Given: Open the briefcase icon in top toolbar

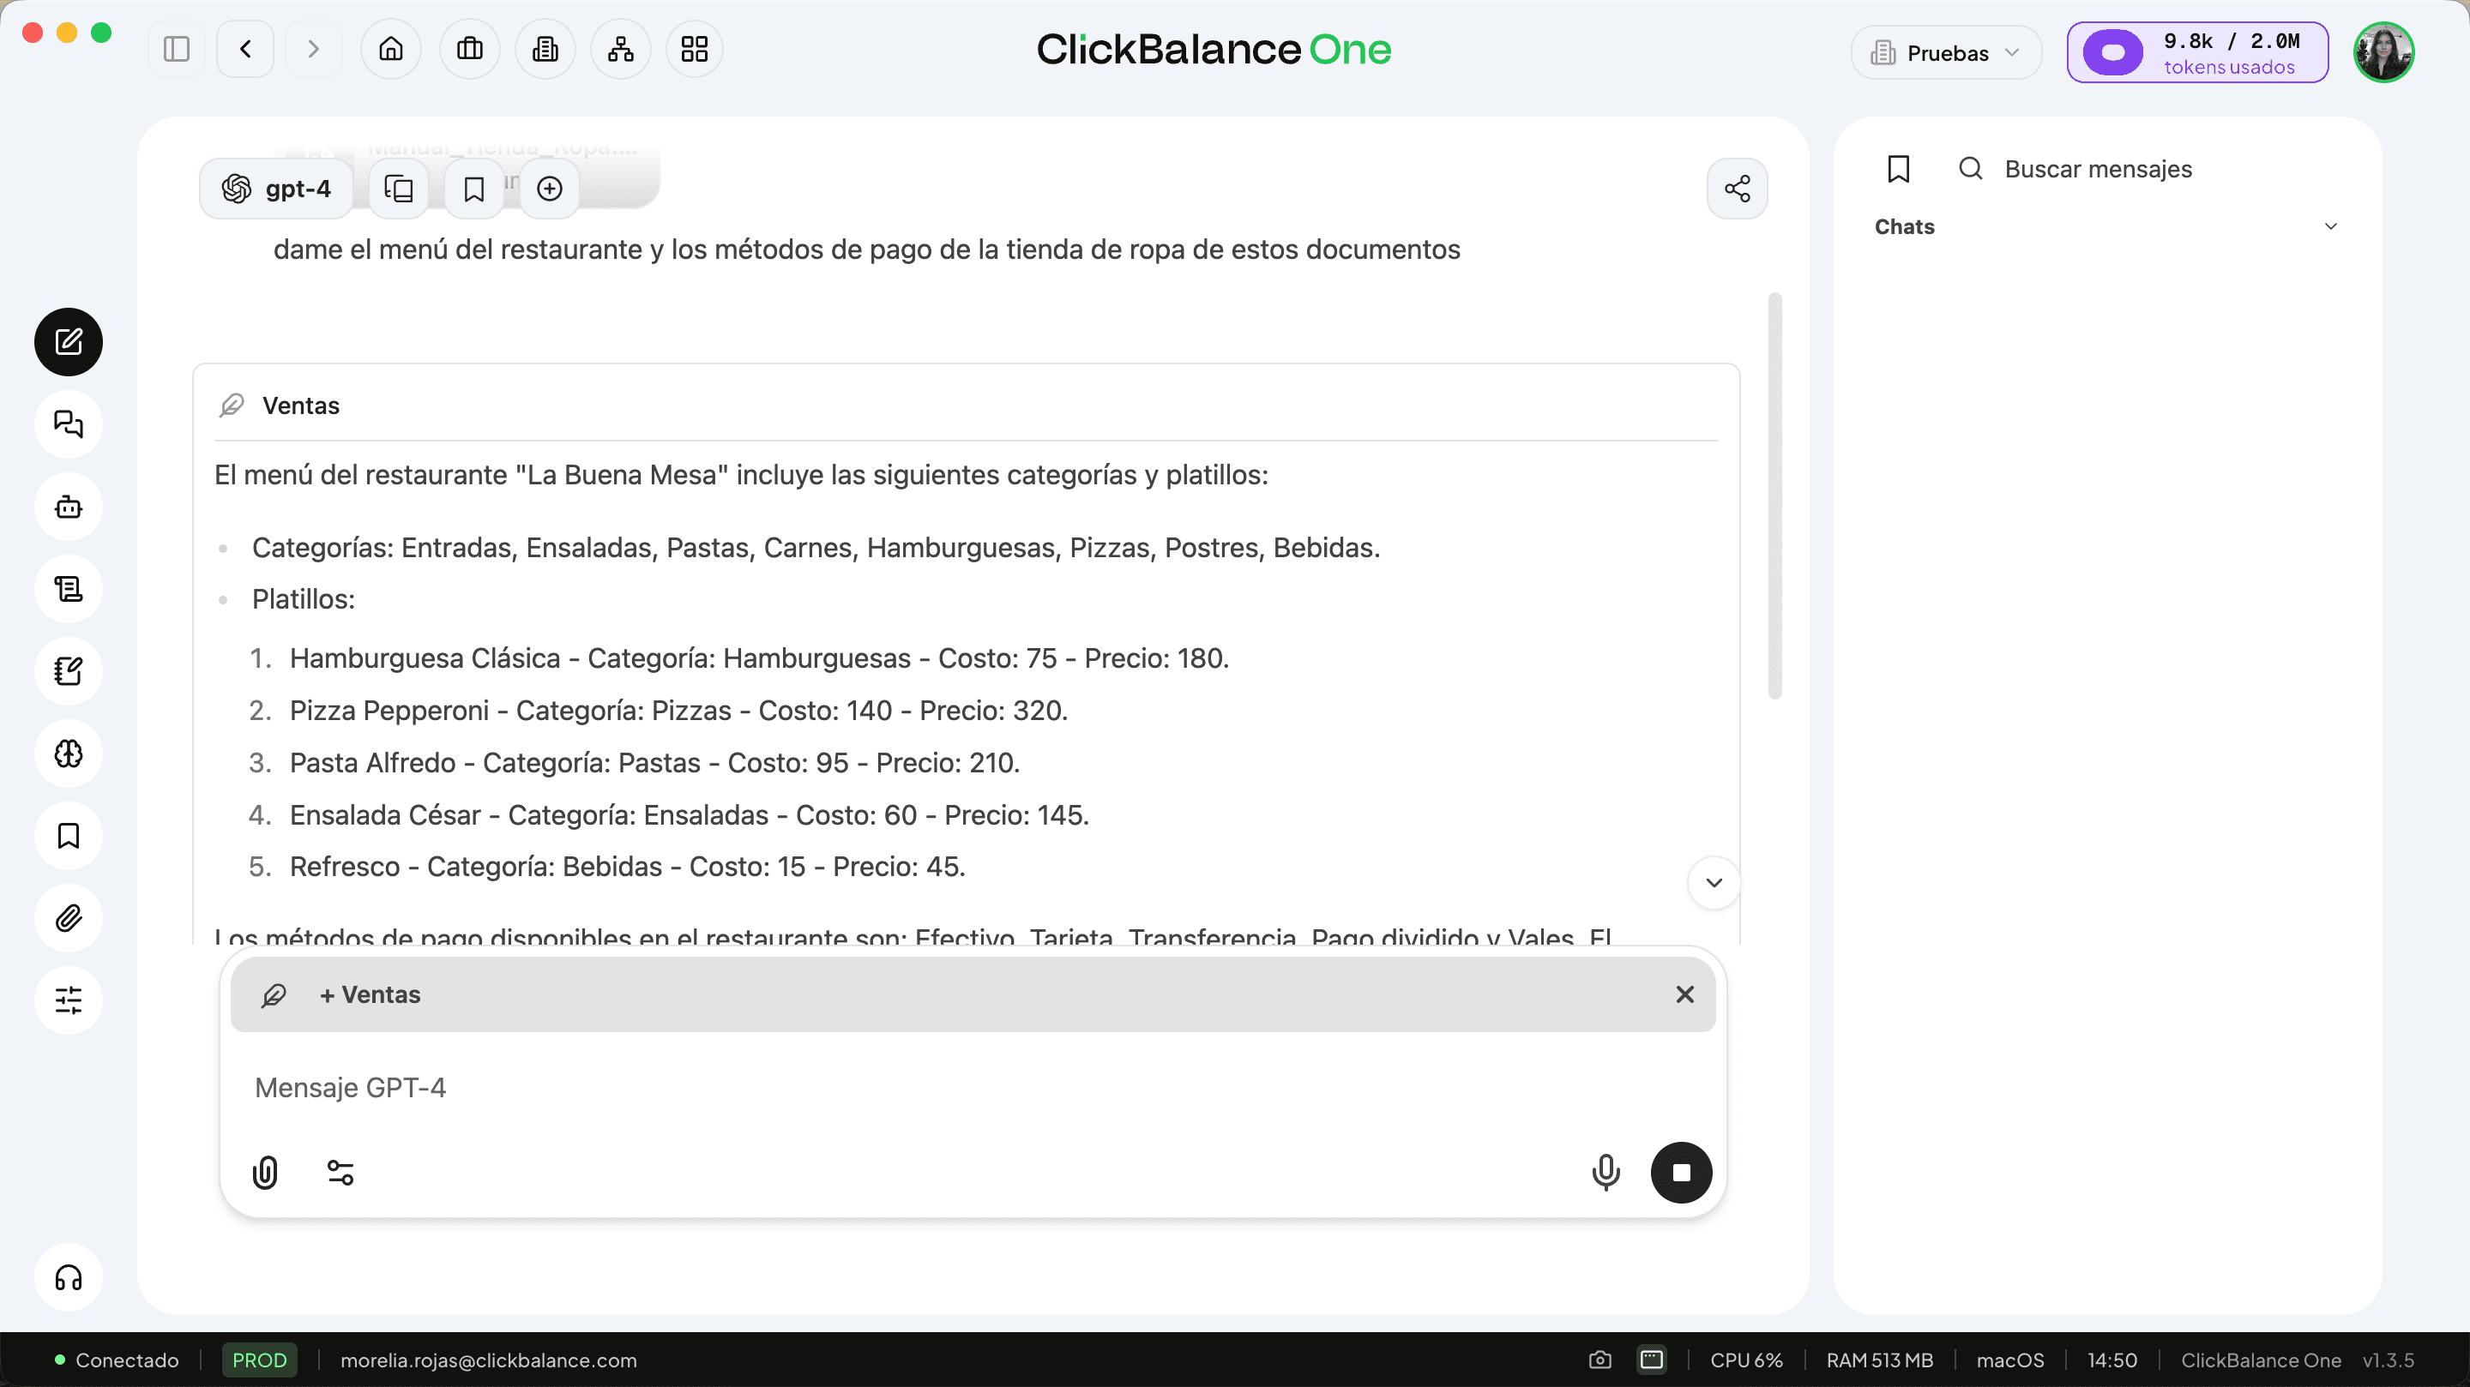Looking at the screenshot, I should (x=470, y=49).
